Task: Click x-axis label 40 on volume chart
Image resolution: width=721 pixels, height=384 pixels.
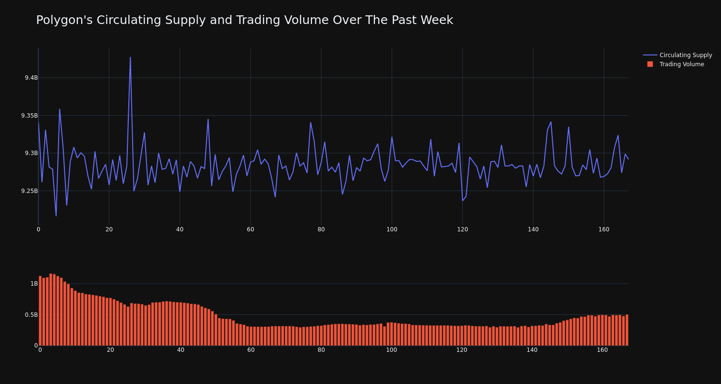Action: tap(181, 350)
